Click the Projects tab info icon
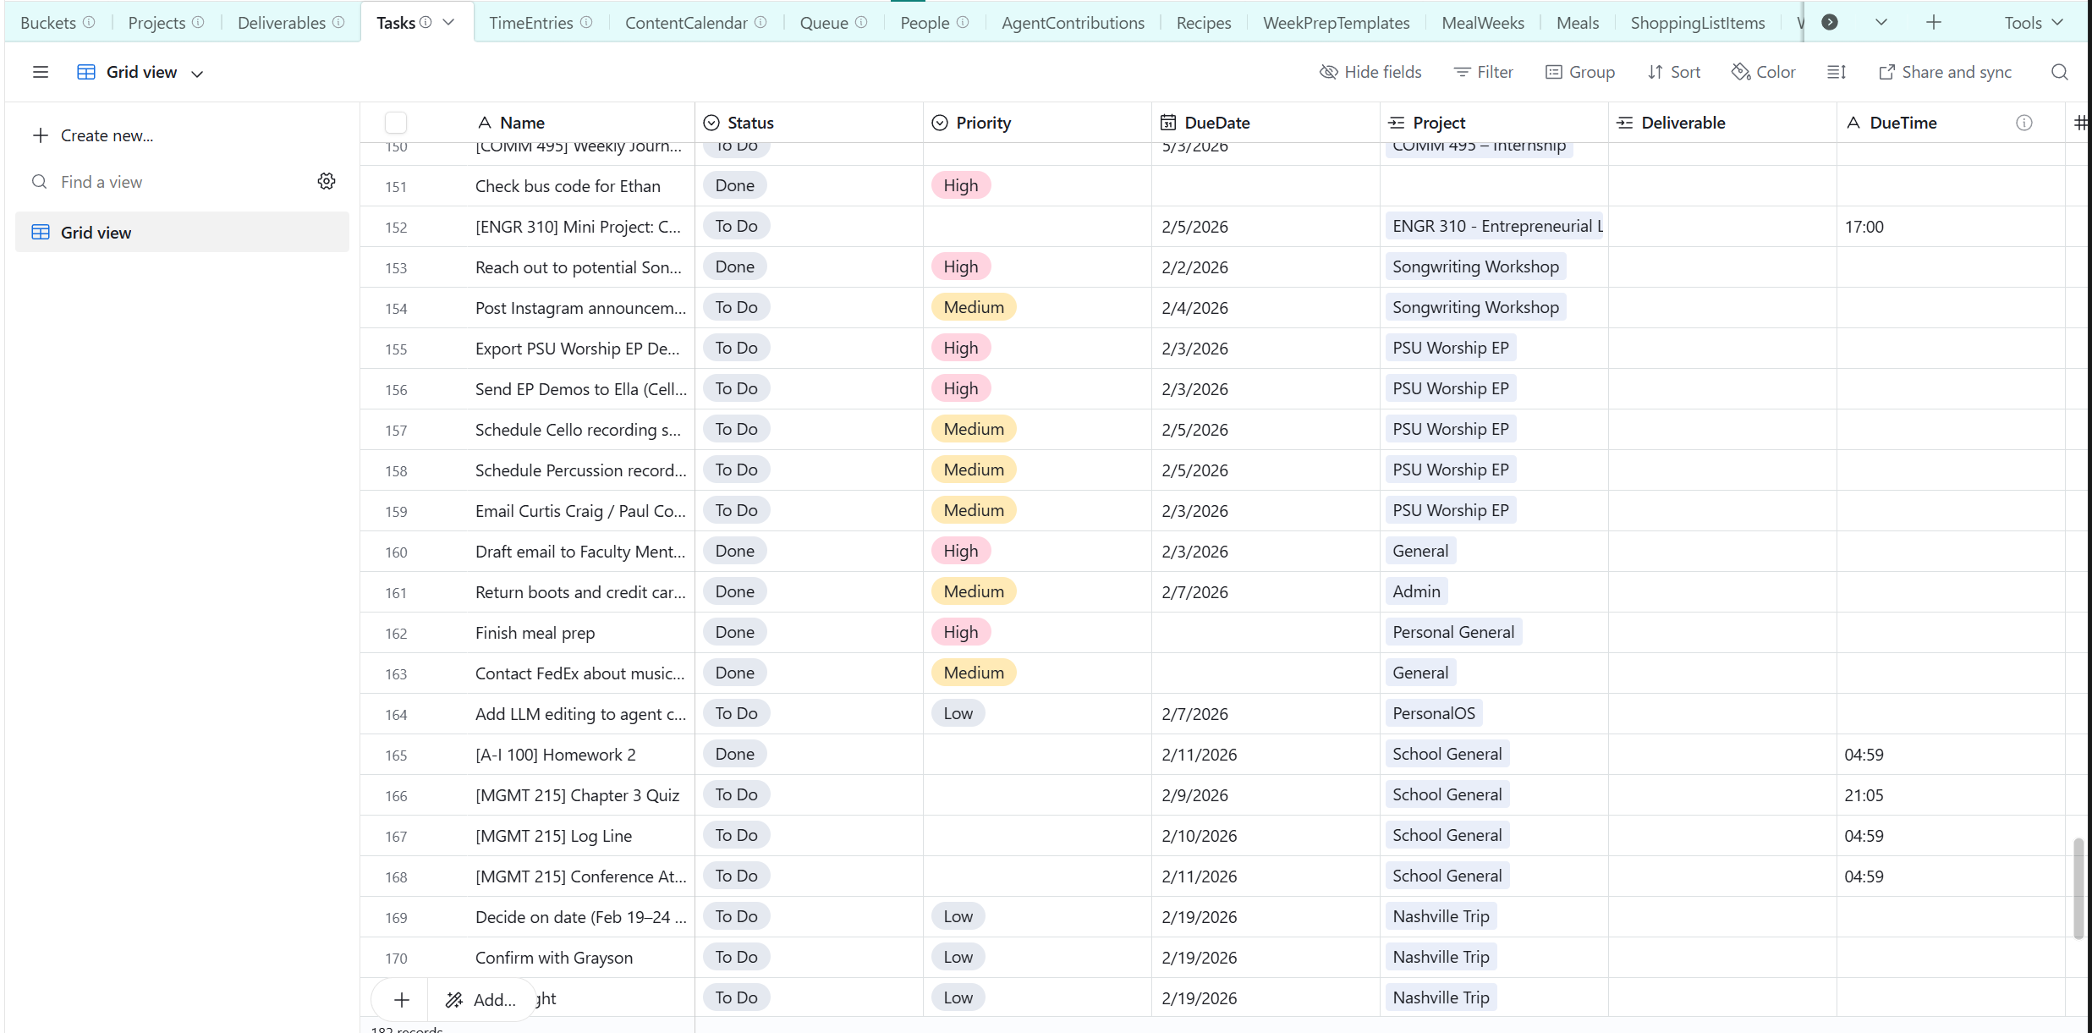Image resolution: width=2092 pixels, height=1033 pixels. [198, 22]
